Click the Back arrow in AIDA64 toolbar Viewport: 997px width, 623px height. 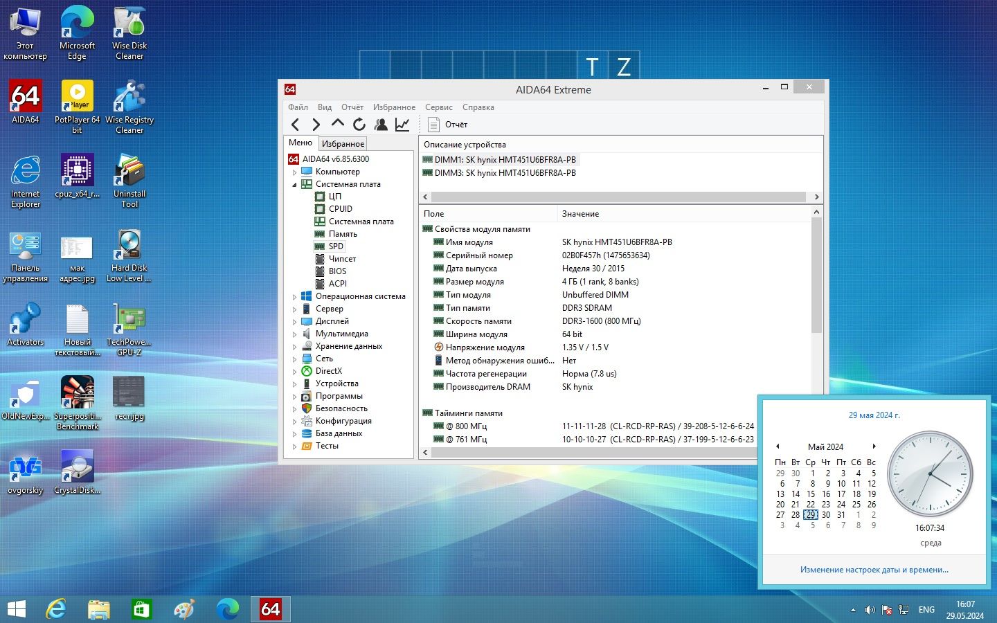[296, 125]
